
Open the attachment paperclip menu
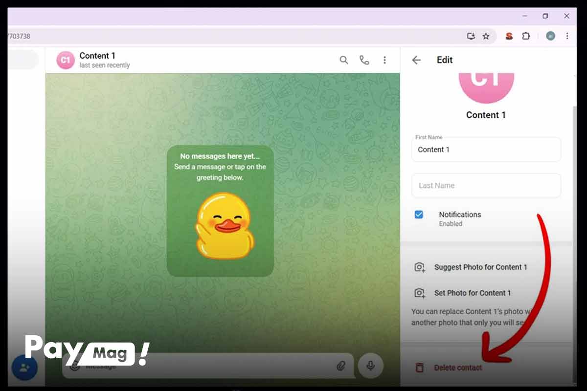click(x=341, y=366)
